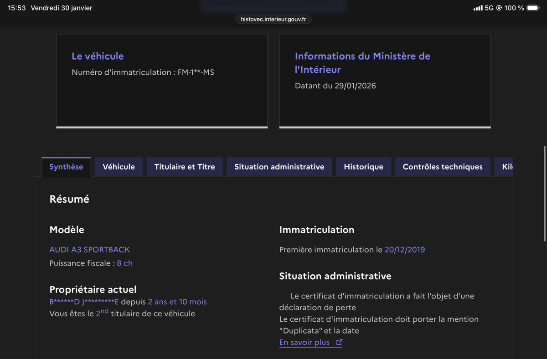
Task: Tap the 5G network indicator
Action: [489, 8]
